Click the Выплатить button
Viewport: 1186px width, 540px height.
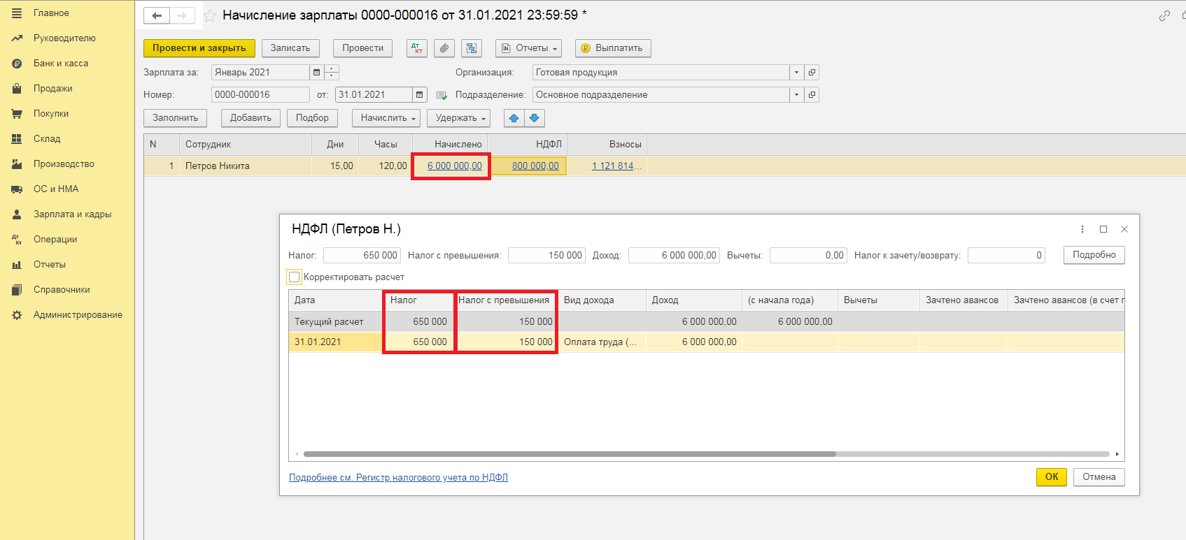(613, 48)
